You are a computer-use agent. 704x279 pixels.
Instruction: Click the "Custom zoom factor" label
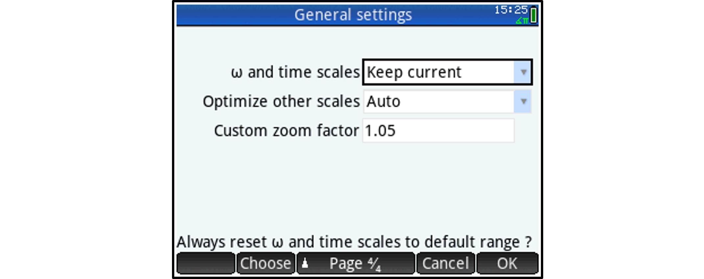coord(286,131)
